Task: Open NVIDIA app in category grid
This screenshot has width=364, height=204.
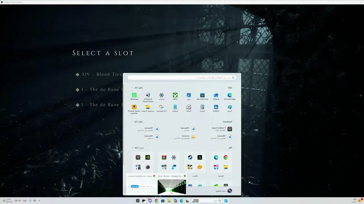Action: click(x=148, y=158)
